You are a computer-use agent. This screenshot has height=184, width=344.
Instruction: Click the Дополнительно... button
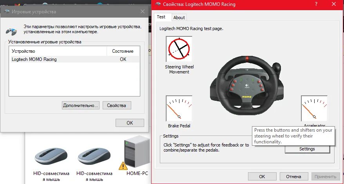[x=81, y=105]
